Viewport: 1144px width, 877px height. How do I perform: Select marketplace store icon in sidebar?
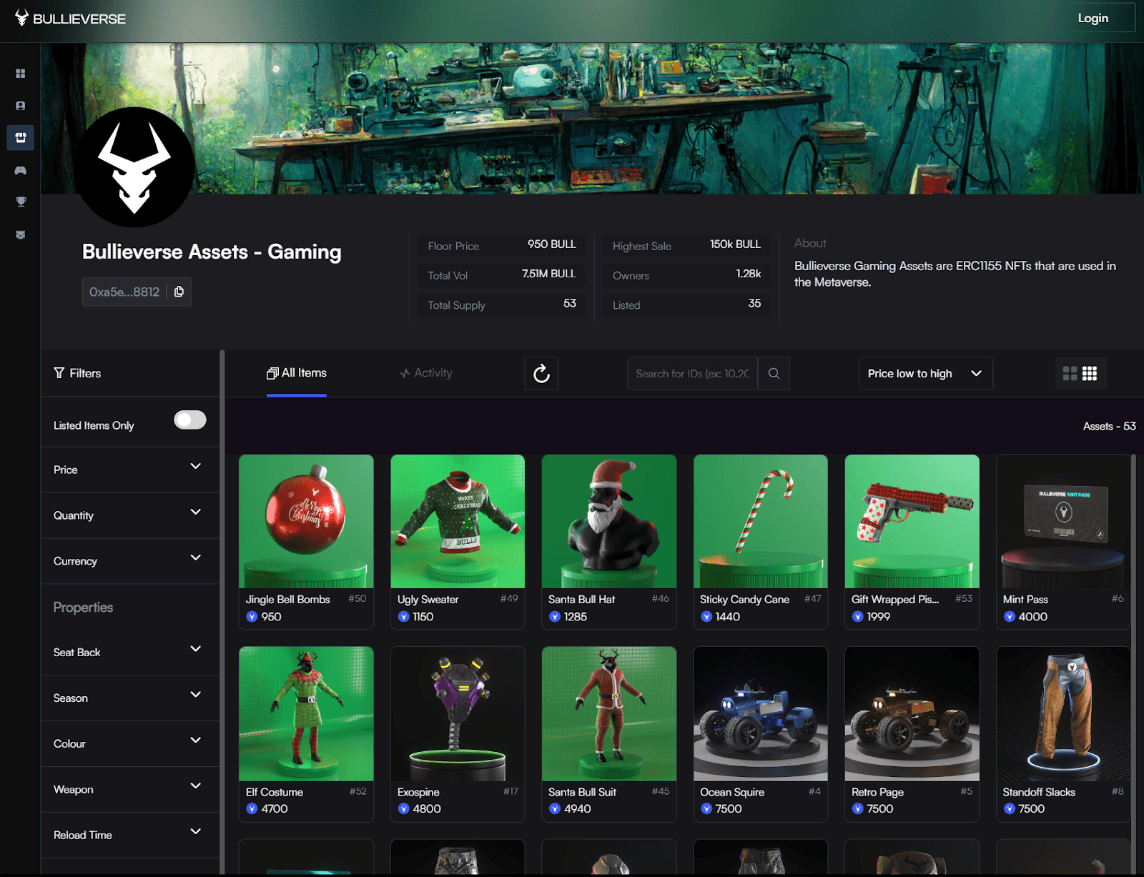point(21,137)
